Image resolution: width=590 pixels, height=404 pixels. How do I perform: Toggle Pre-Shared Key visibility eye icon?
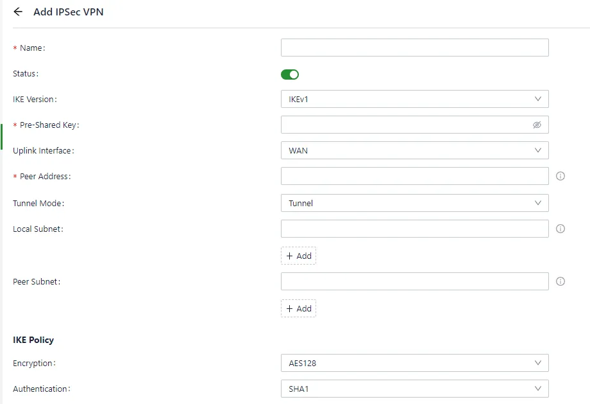537,125
